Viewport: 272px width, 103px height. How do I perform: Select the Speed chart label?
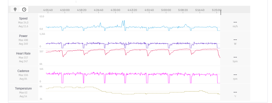(x=23, y=18)
